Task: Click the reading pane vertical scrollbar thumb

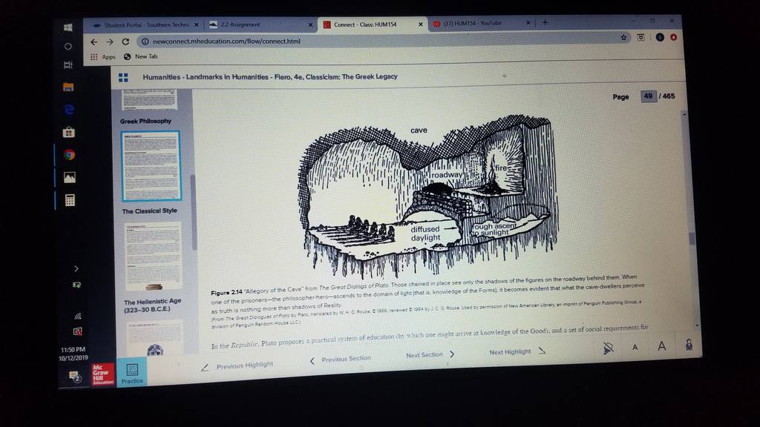Action: coord(692,238)
